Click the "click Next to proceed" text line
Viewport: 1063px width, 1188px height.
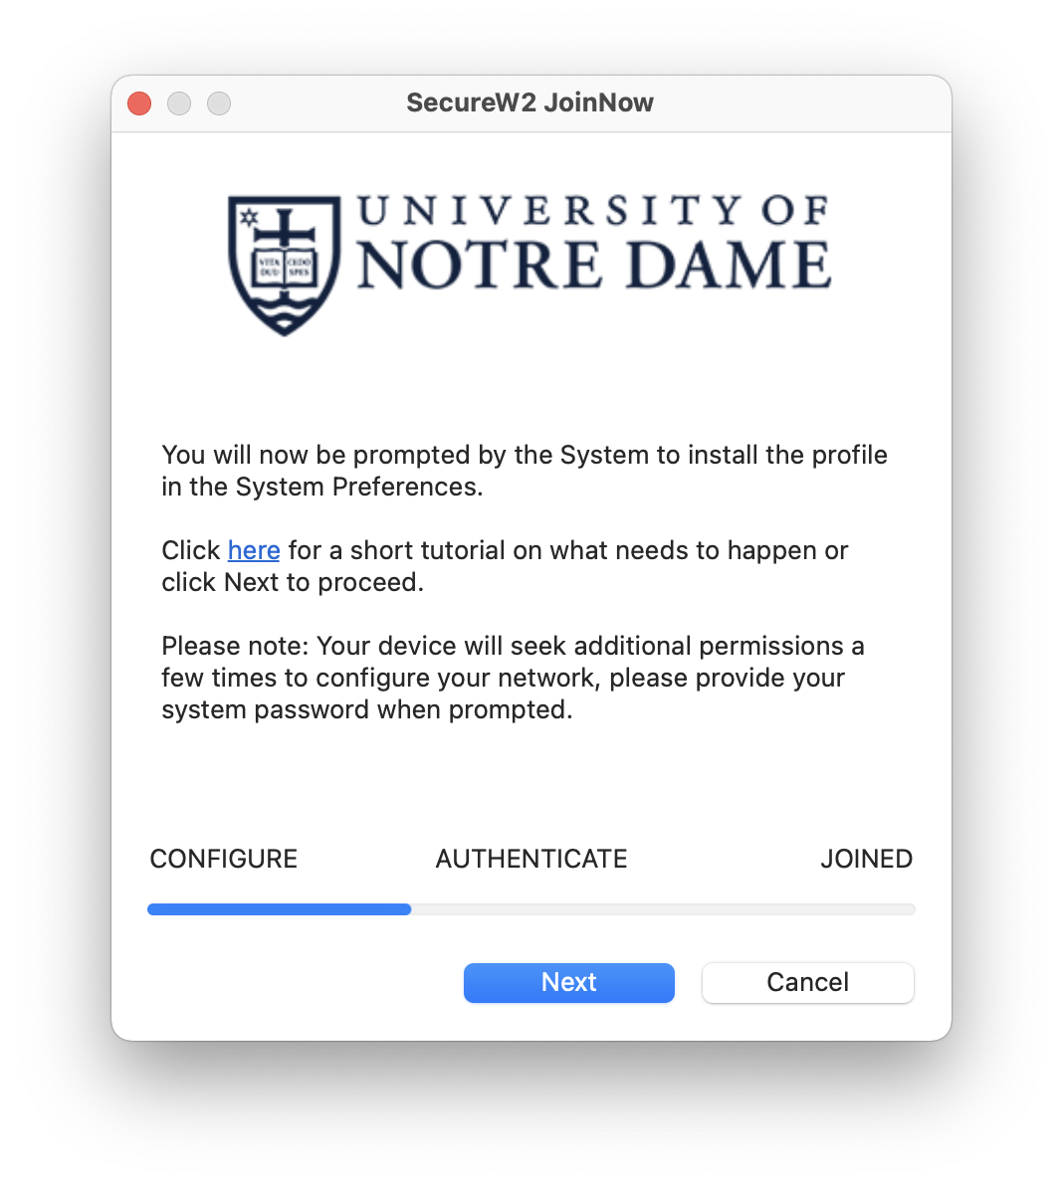[293, 582]
